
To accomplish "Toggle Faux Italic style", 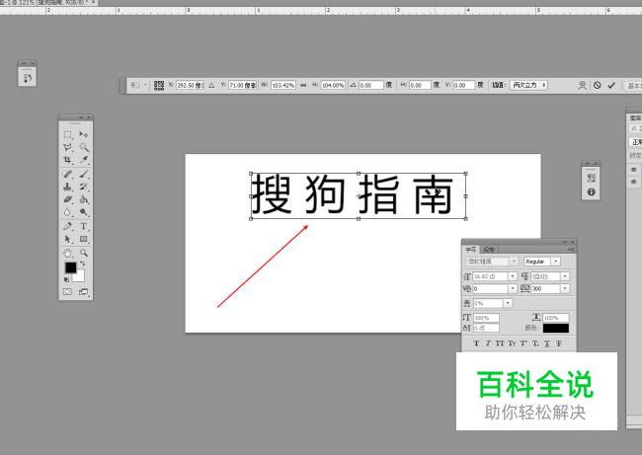I will 488,343.
